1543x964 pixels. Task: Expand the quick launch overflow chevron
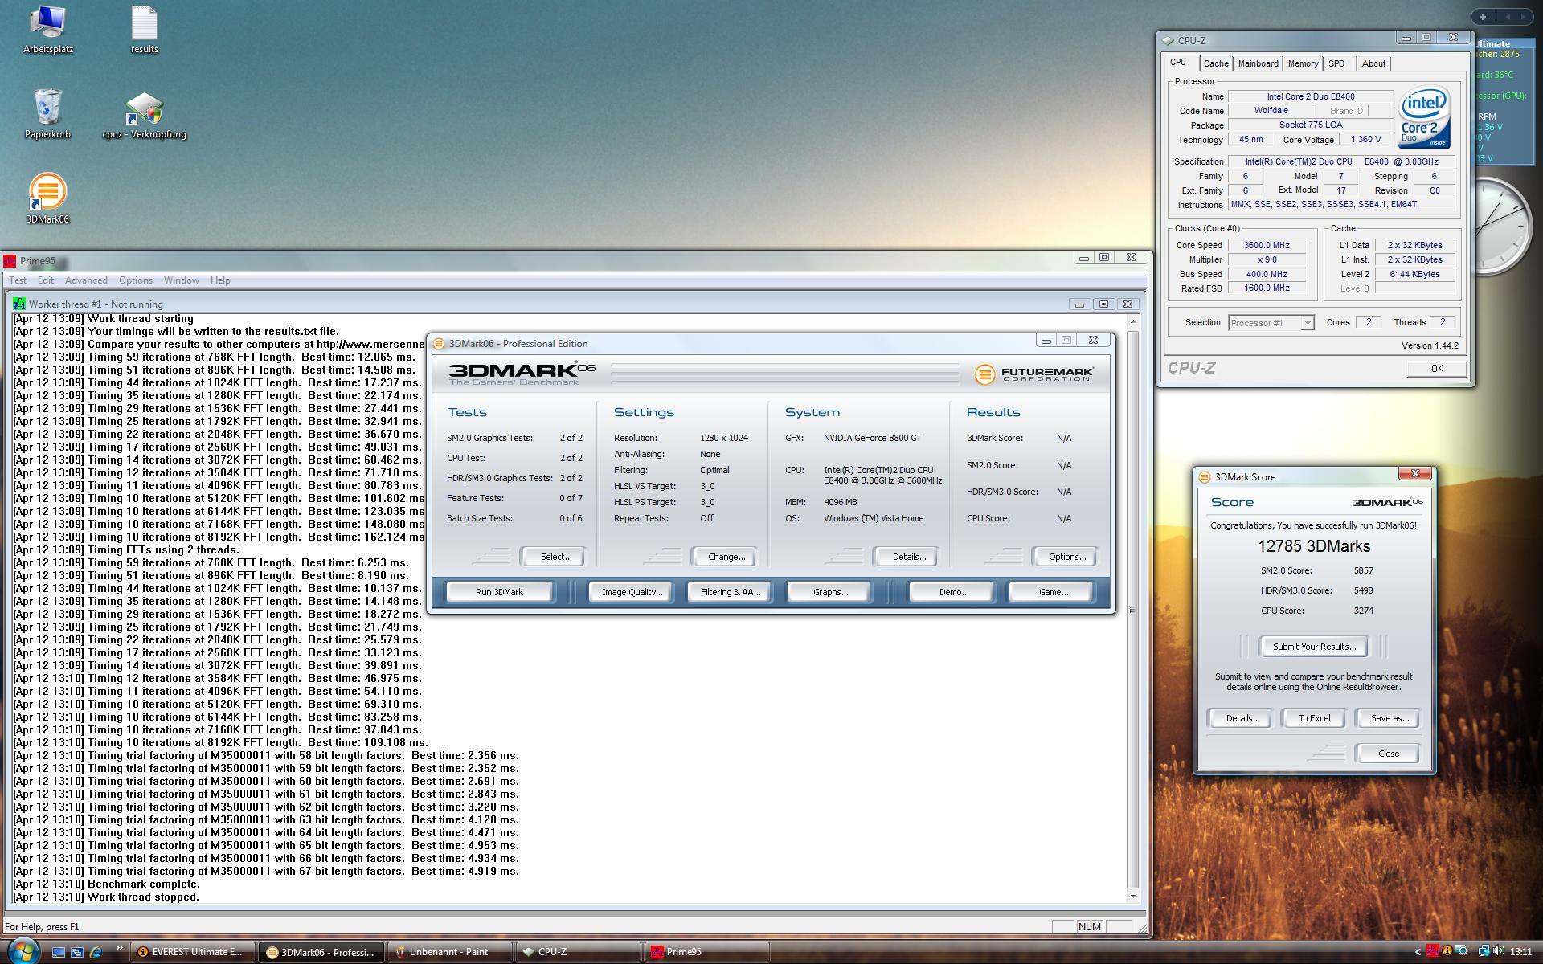tap(120, 948)
